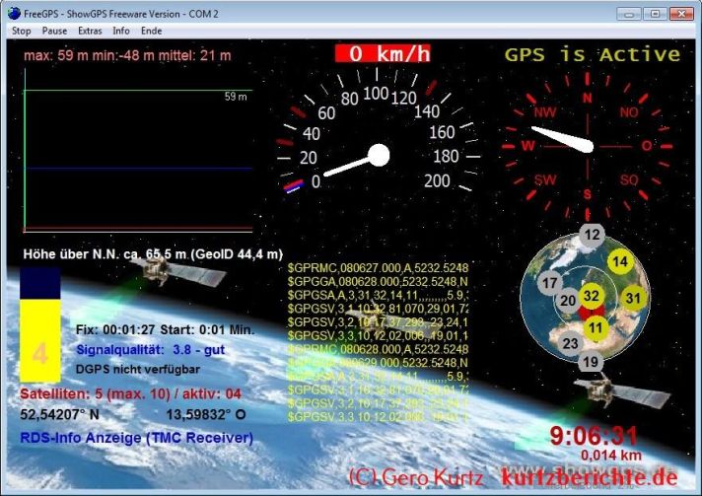Select satellite 23 on the globe
Screen dimensions: 702x496
570,344
